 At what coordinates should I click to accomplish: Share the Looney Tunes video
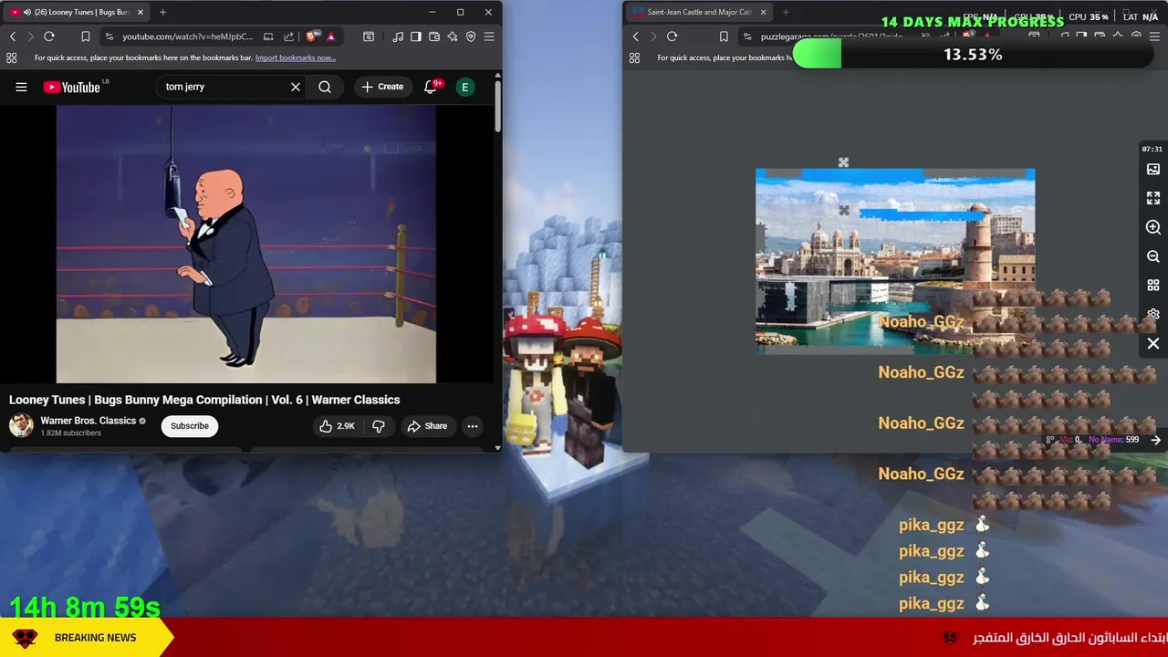pos(427,426)
